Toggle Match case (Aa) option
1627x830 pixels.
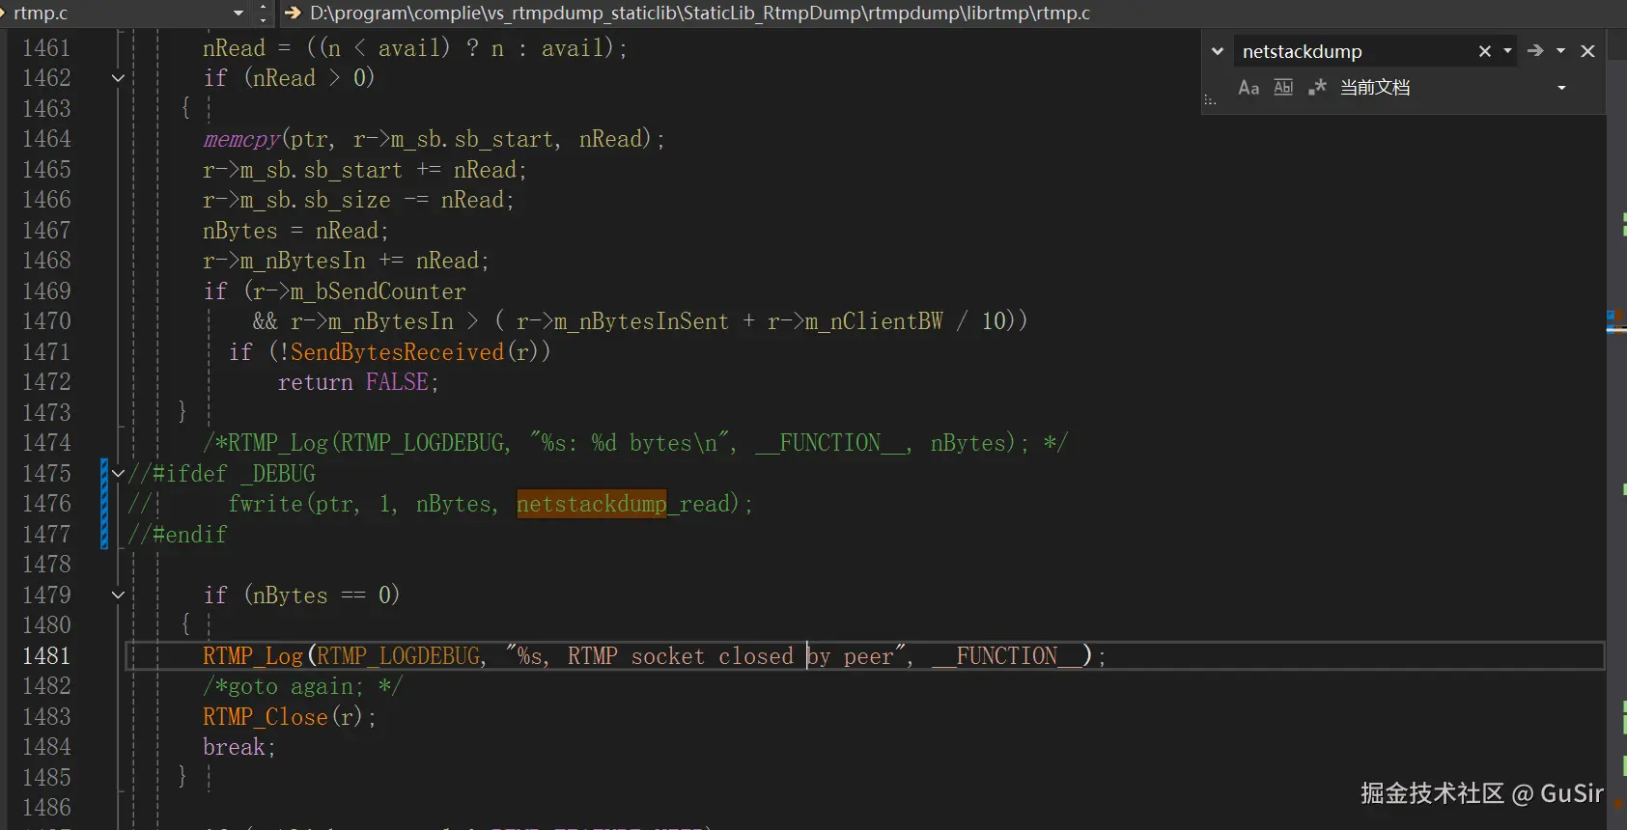[1248, 88]
